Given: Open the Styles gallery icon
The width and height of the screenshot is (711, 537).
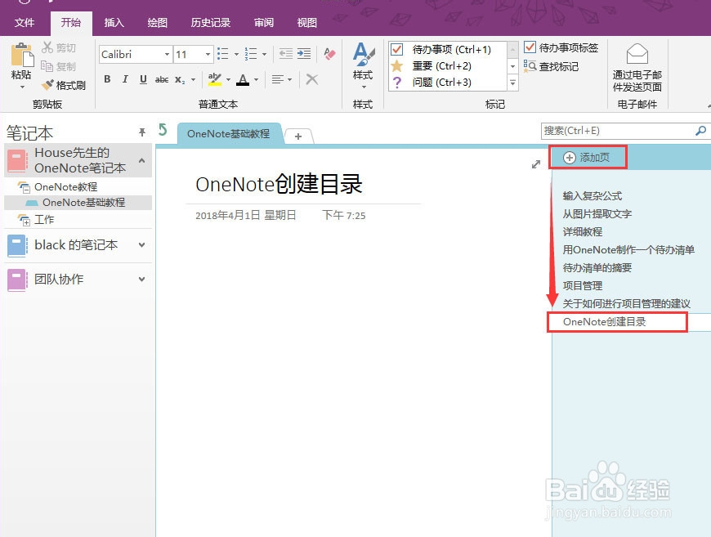Looking at the screenshot, I should point(363,55).
